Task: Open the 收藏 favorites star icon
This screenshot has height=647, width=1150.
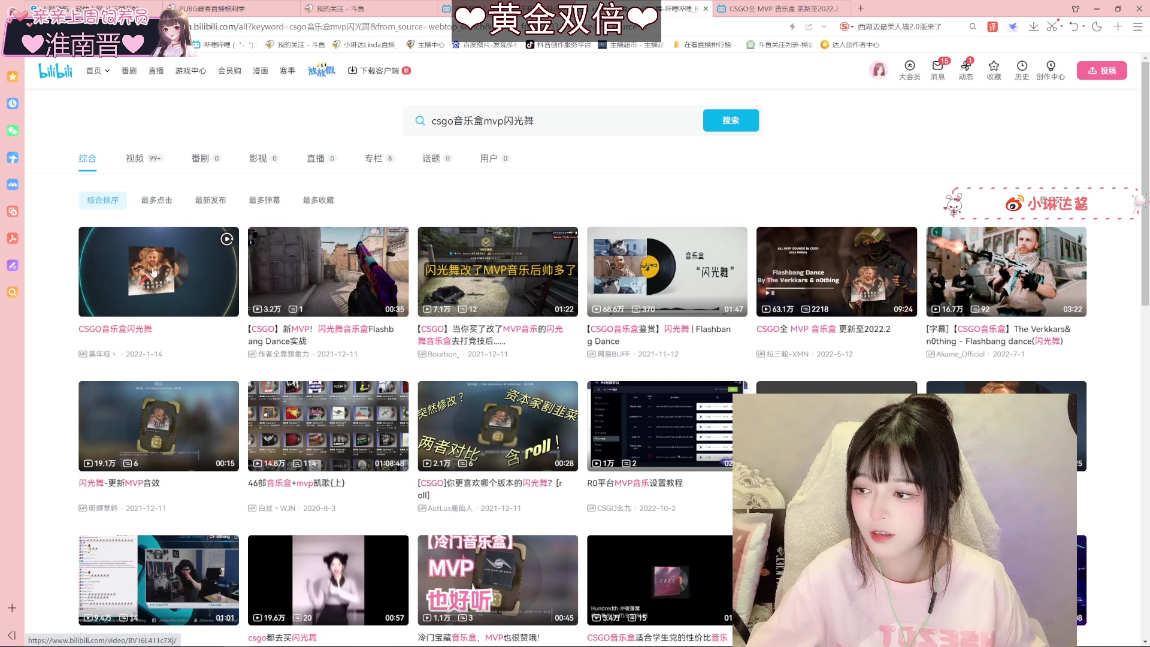Action: click(994, 70)
